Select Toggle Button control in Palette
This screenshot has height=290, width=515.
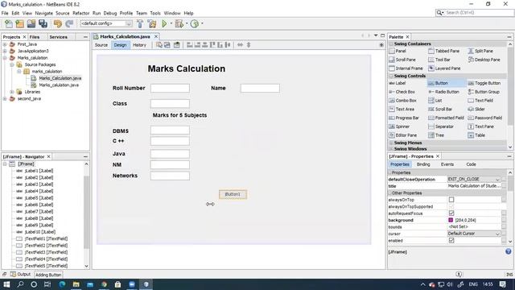(484, 83)
